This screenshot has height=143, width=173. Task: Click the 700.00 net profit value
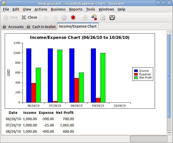[68, 119]
